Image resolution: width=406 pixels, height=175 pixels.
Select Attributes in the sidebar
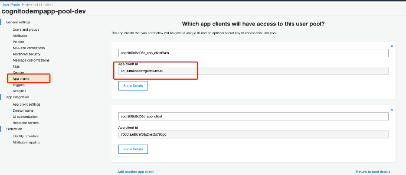[20, 36]
